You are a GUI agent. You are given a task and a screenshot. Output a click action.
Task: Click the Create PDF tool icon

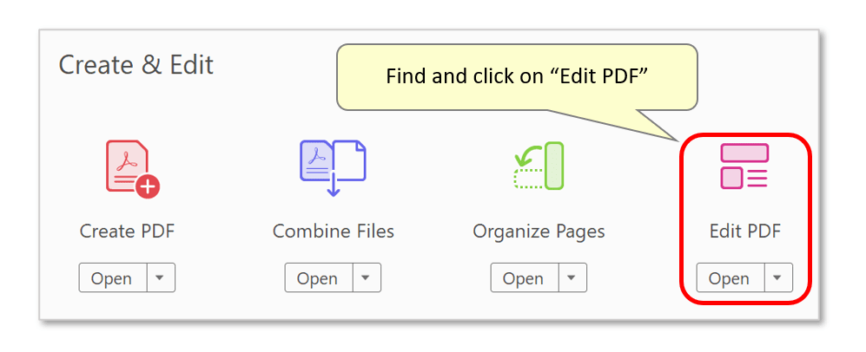tap(133, 168)
